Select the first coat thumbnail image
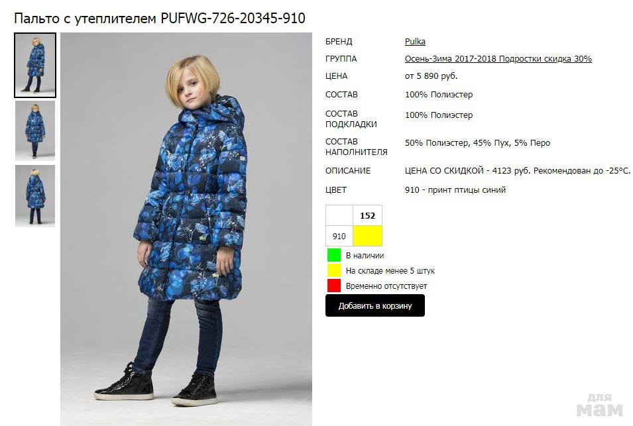Viewport: 633px width, 426px height. 35,66
